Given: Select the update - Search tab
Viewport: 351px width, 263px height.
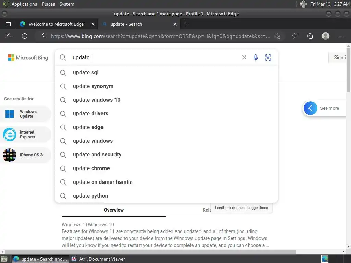Looking at the screenshot, I should click(139, 24).
